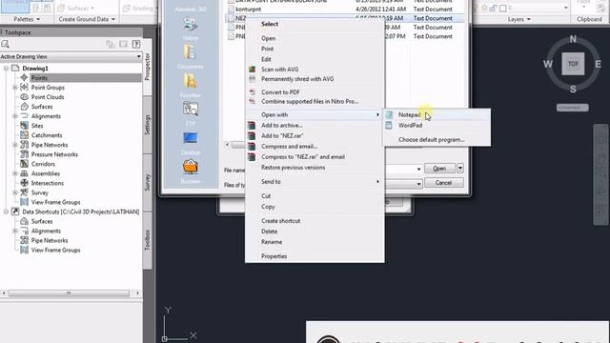Collapse the Data Shortcuts node
Image resolution: width=610 pixels, height=343 pixels.
click(7, 212)
